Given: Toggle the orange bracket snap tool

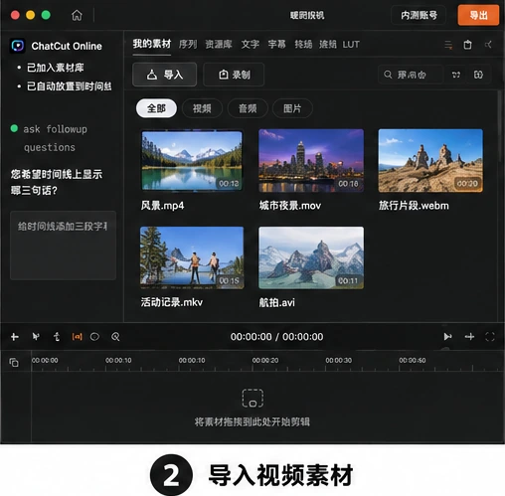Looking at the screenshot, I should point(77,337).
